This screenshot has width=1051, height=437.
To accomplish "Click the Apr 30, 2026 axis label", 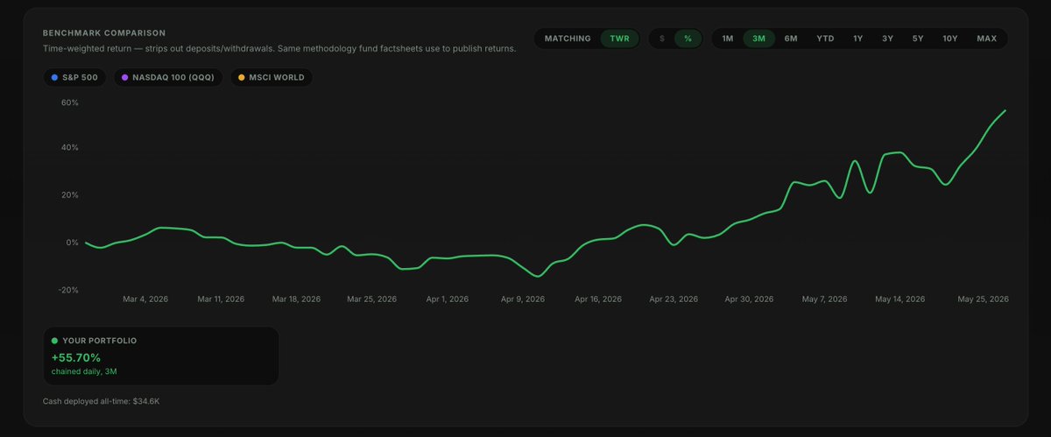I will (749, 300).
